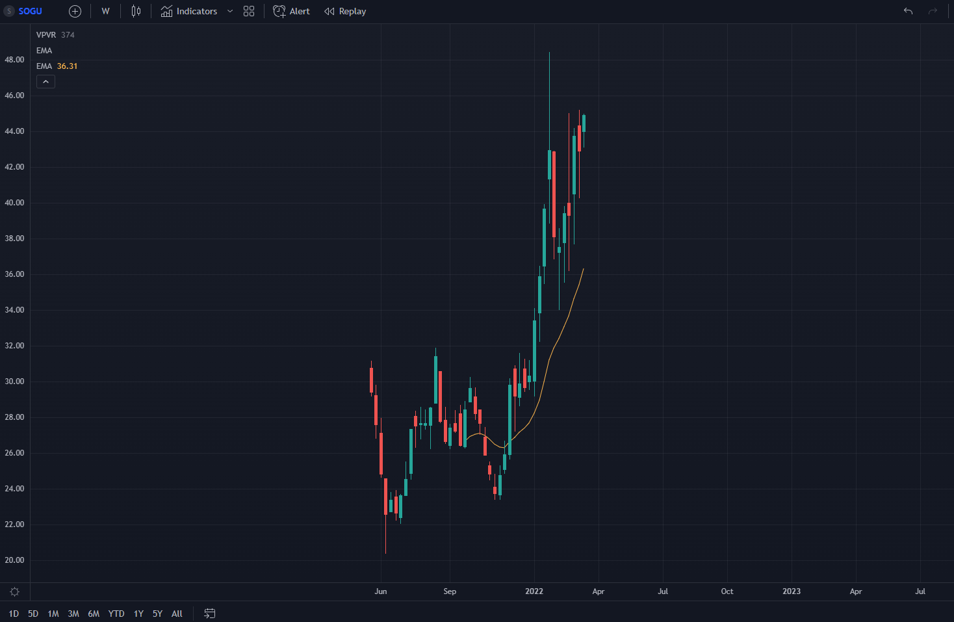This screenshot has width=954, height=622.
Task: Set the time range to 3M
Action: tap(73, 614)
